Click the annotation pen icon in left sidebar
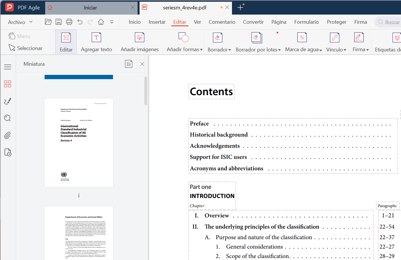The image size is (401, 260). pyautogui.click(x=7, y=101)
